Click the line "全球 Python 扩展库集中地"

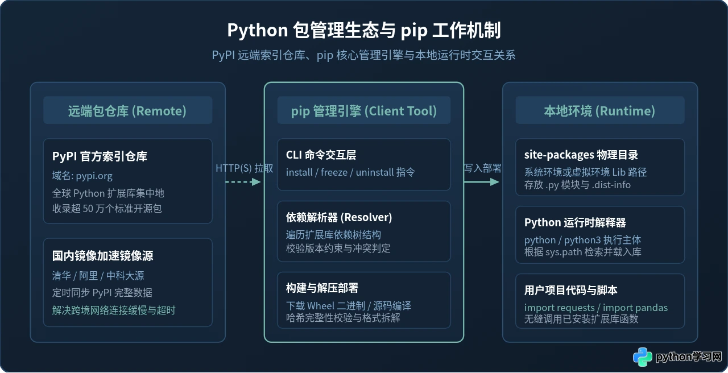pyautogui.click(x=108, y=193)
